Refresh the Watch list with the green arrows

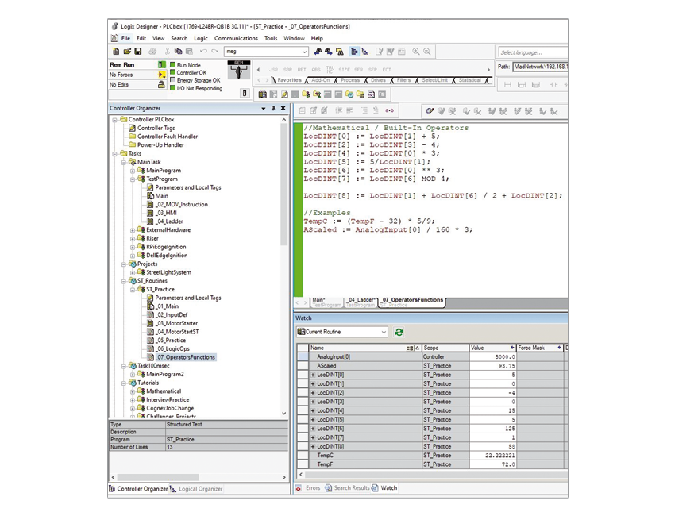(399, 332)
